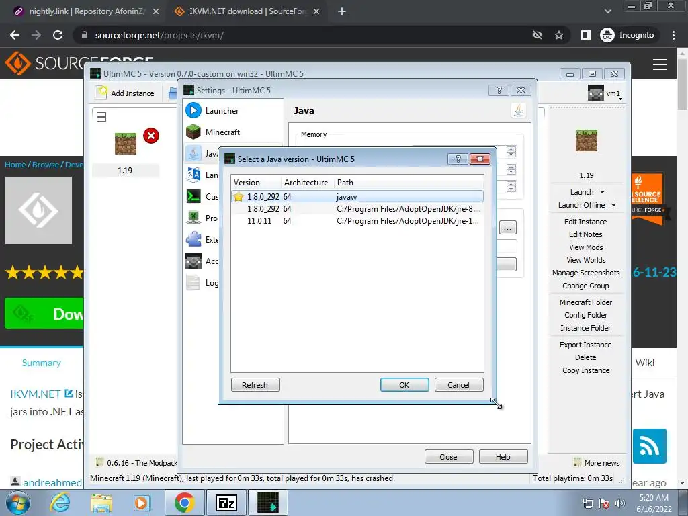The image size is (688, 516).
Task: Click the Accounts head icon
Action: coord(193,261)
